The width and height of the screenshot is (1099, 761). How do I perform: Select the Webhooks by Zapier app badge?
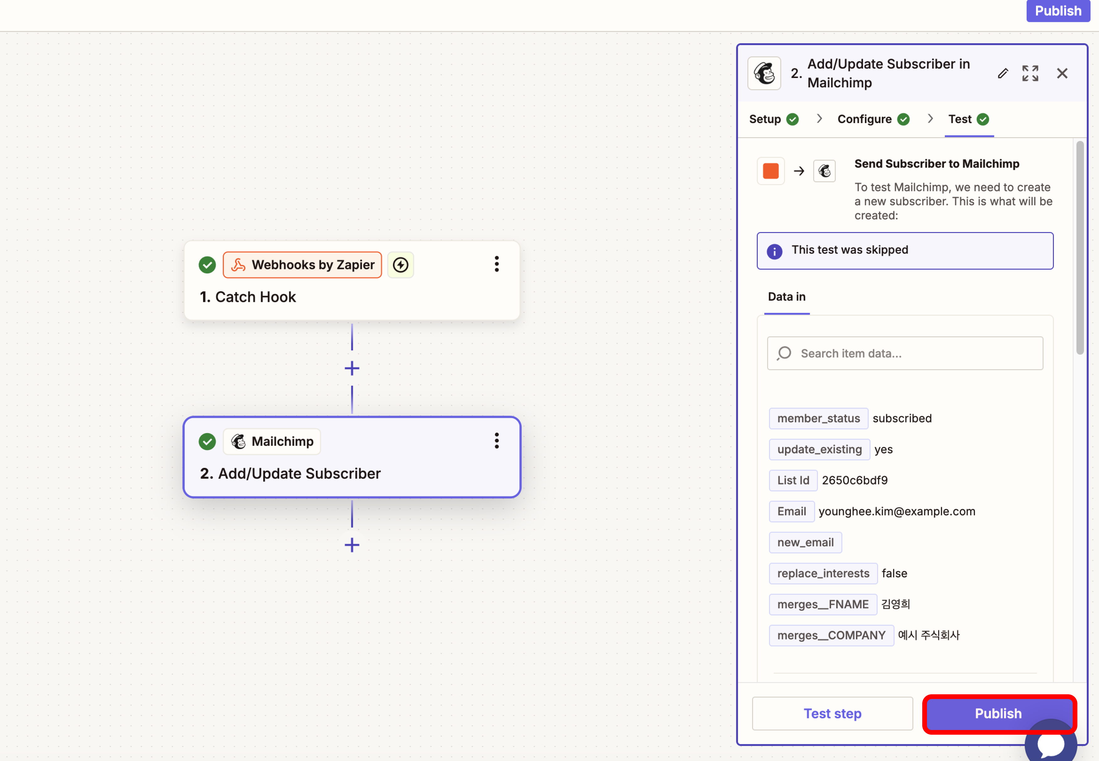[x=302, y=265]
